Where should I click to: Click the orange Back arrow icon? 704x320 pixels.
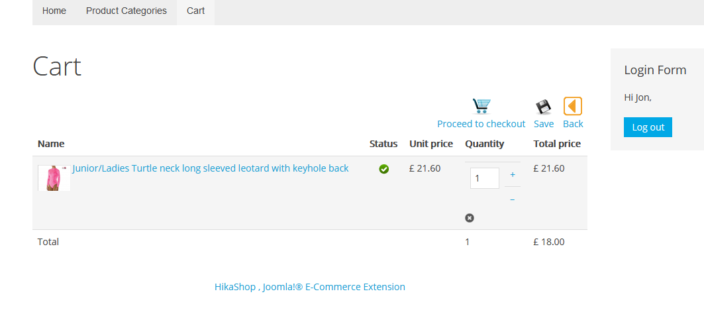click(x=573, y=106)
